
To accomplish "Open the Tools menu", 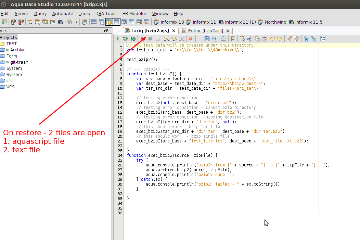I will point(84,14).
